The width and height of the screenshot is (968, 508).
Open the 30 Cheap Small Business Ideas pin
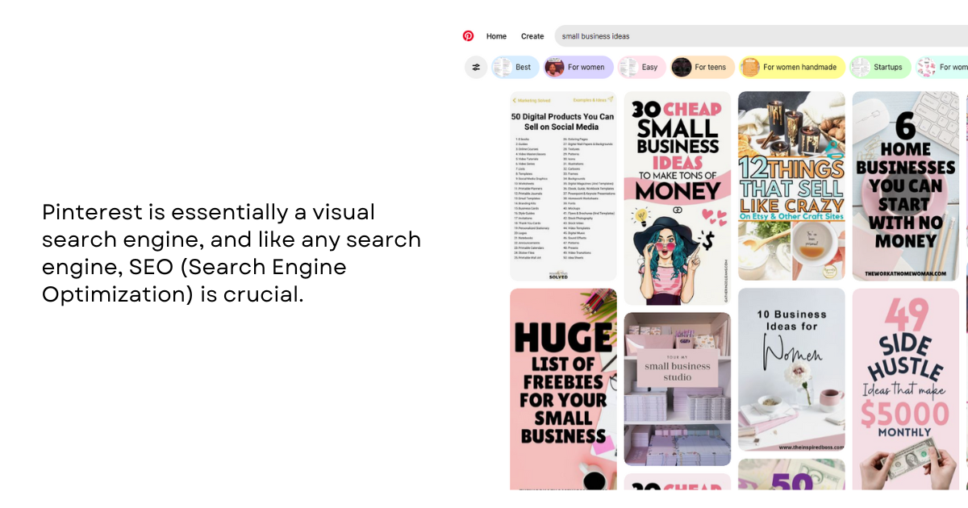(678, 198)
